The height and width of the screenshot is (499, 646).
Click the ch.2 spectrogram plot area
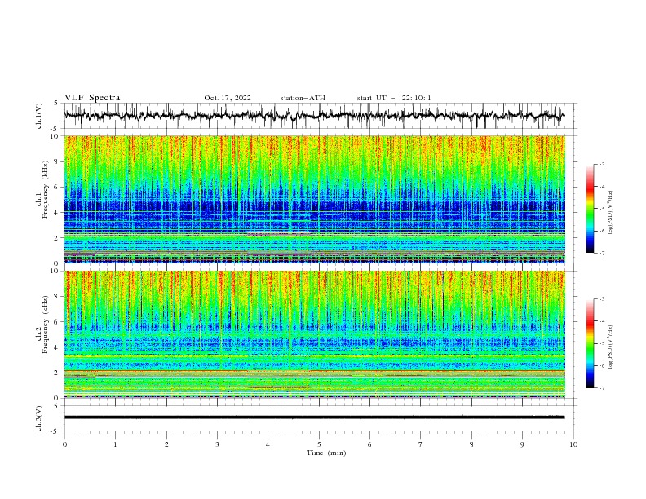click(x=315, y=334)
